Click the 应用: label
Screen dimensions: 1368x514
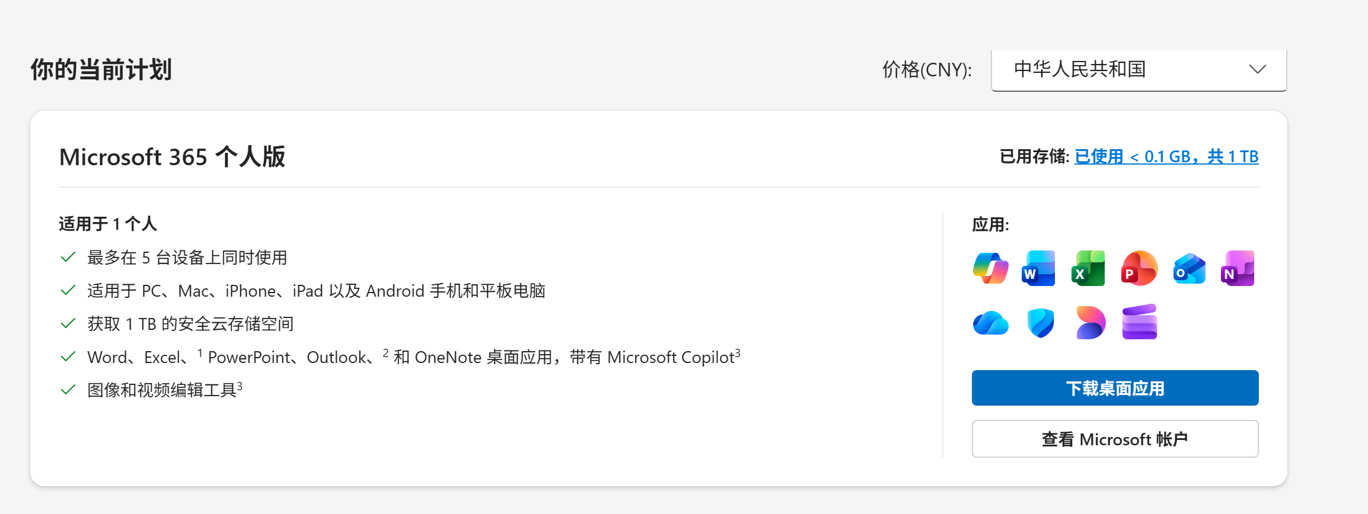click(990, 224)
